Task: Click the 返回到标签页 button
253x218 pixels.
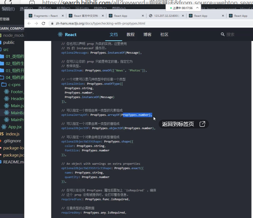Action: [x=184, y=124]
